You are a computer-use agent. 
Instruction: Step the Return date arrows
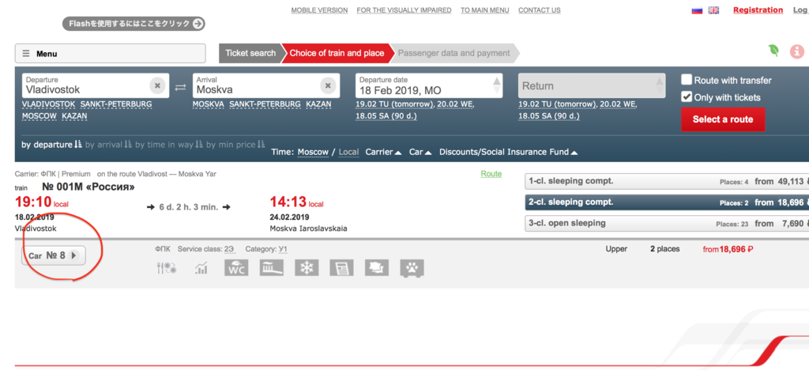[660, 85]
